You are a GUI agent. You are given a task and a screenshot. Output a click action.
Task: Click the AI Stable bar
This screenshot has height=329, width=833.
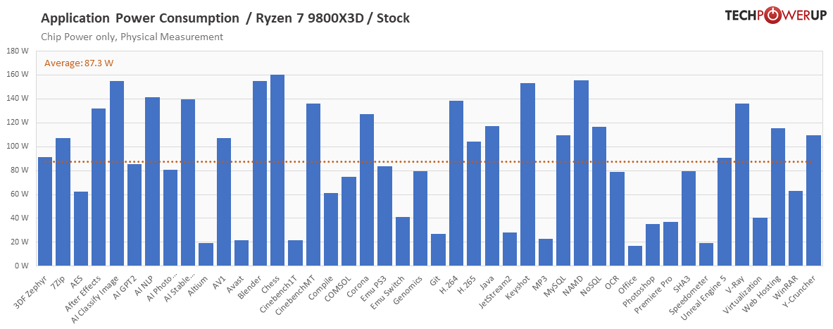189,182
